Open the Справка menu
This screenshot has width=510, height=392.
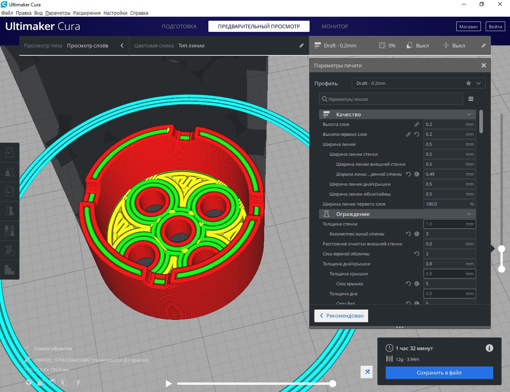[x=139, y=13]
